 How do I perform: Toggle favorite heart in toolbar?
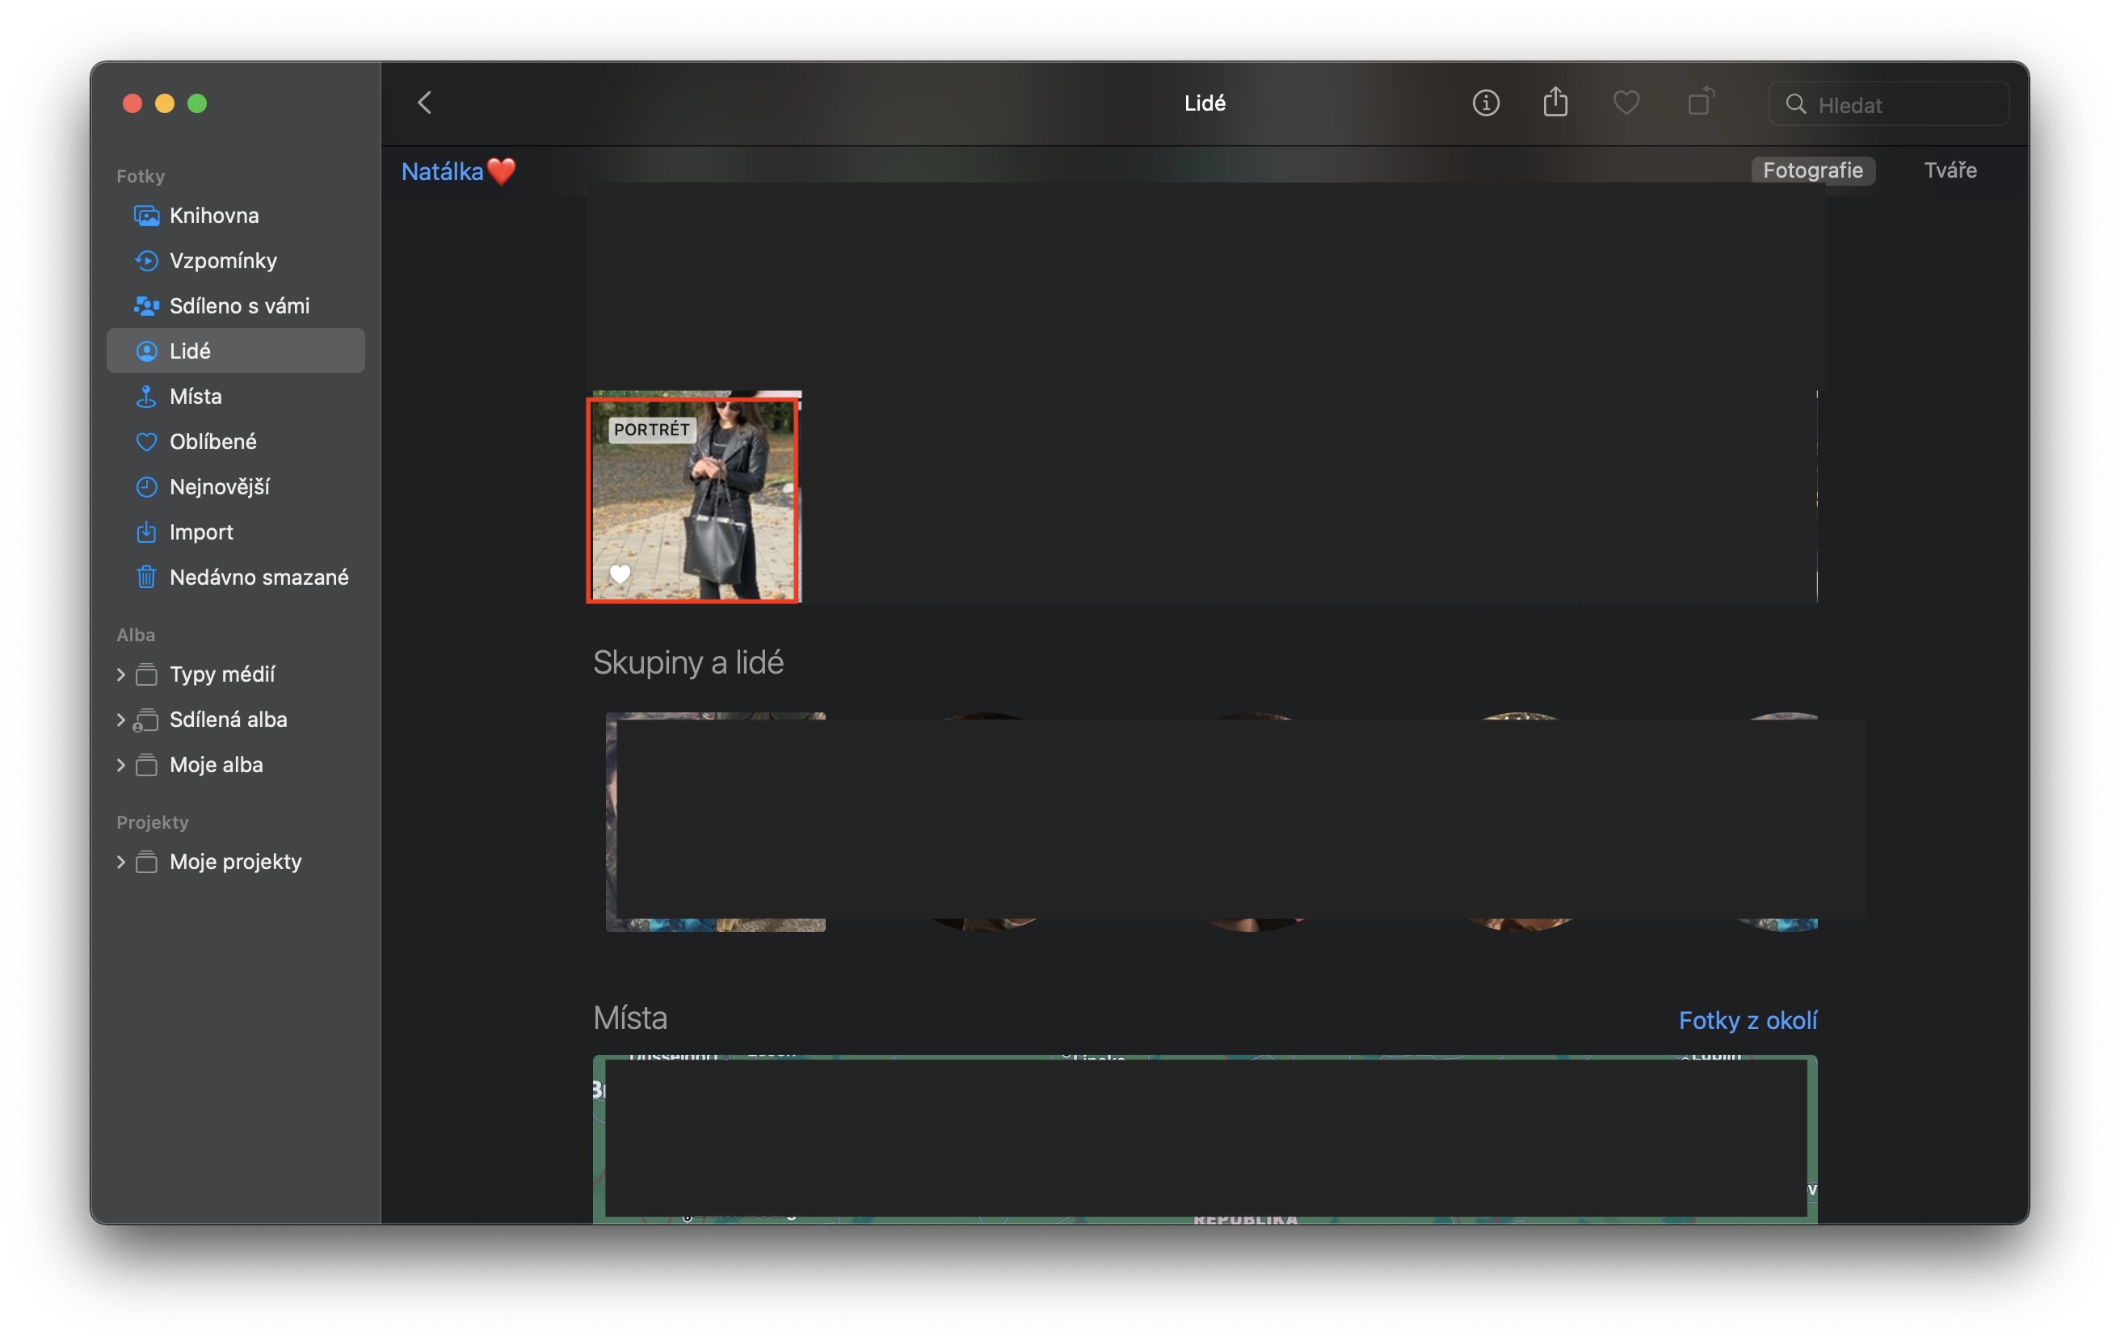1626,103
